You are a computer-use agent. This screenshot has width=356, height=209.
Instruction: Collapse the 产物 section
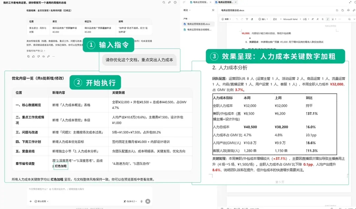pos(186,18)
